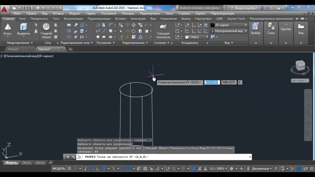315x177 pixels.
Task: Click the ViewCube in the viewport
Action: pos(300,66)
